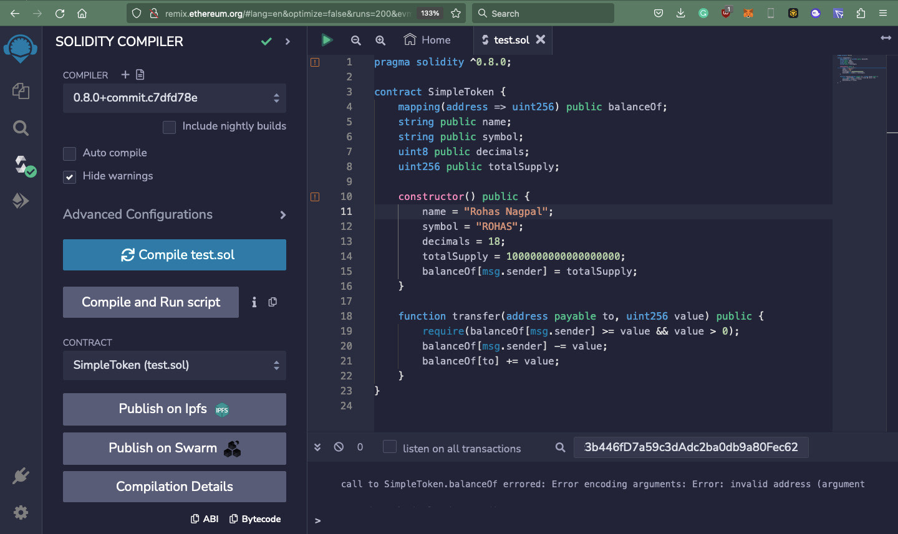Open the Deploy and Run panel

pyautogui.click(x=21, y=201)
